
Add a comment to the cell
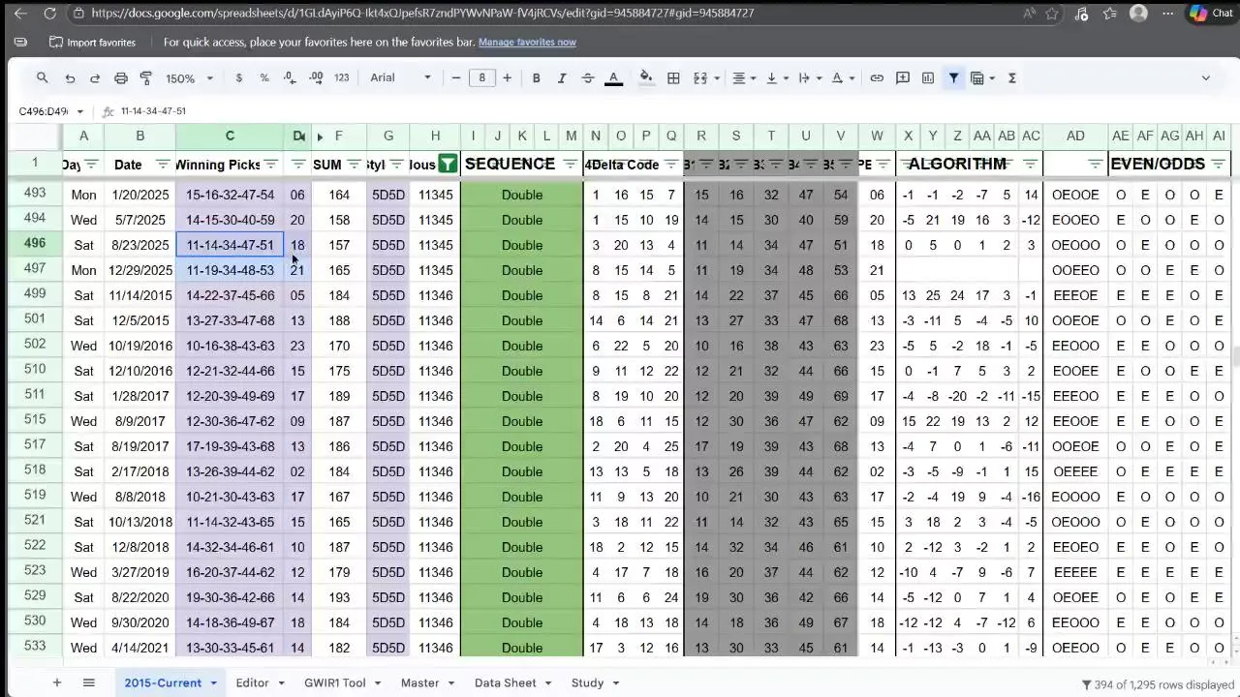tap(903, 78)
